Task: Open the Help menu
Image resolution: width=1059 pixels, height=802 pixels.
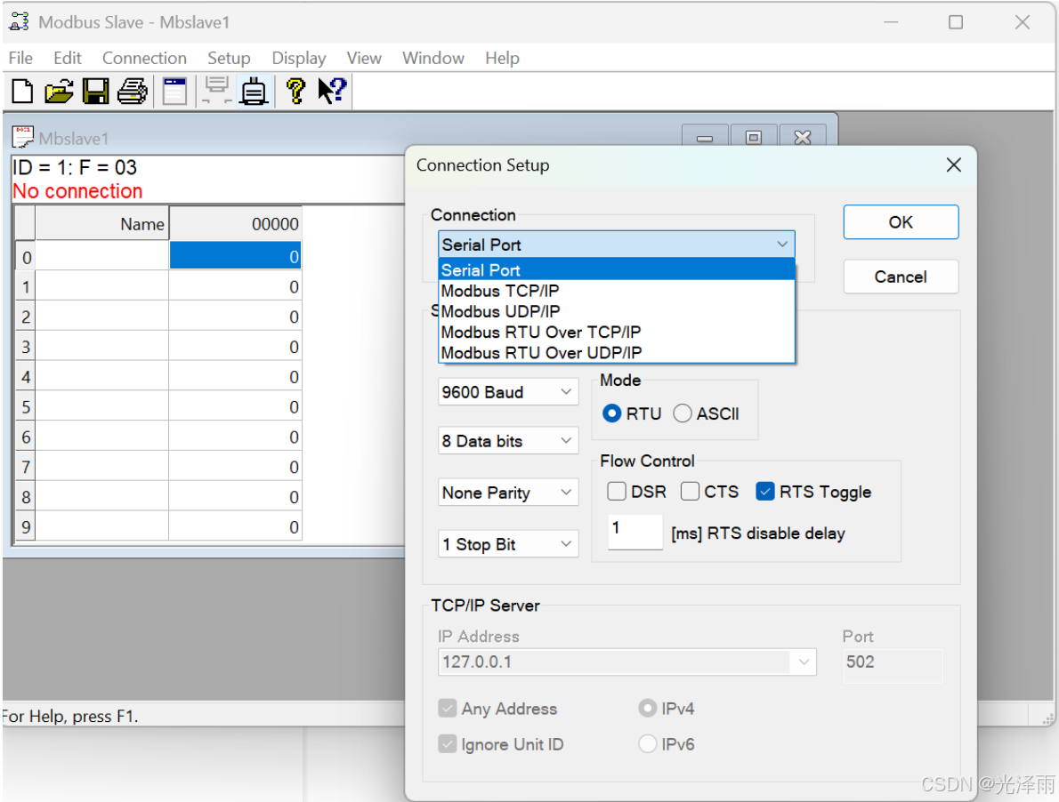Action: point(503,58)
